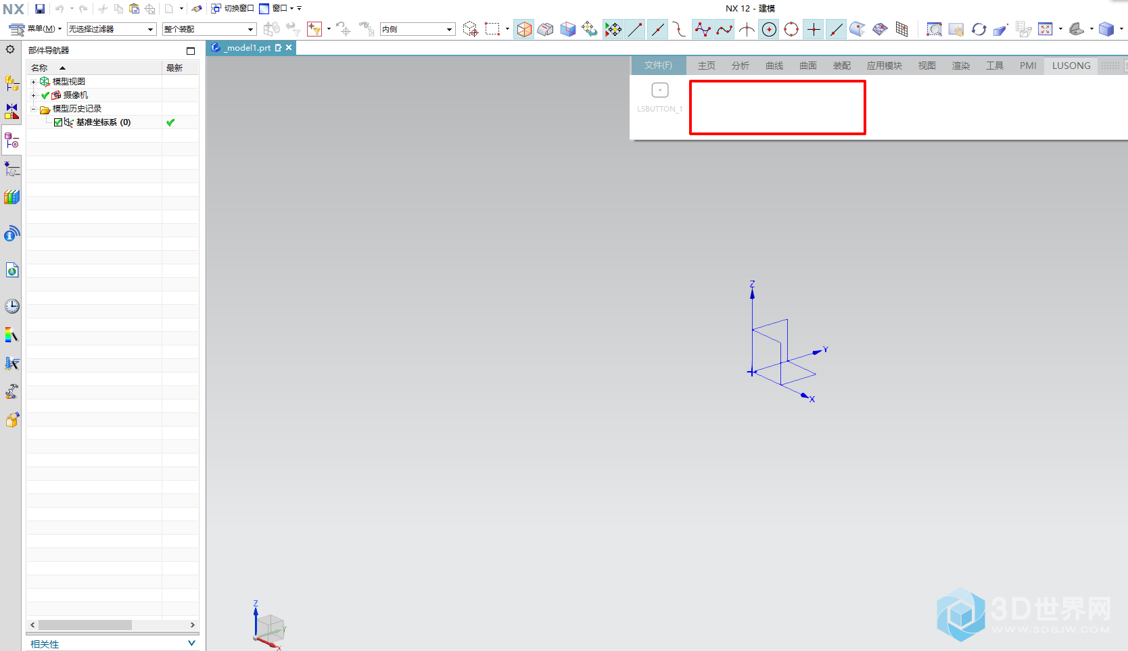Toggle the Point on Curve snap icon
1128x651 pixels.
tap(836, 29)
